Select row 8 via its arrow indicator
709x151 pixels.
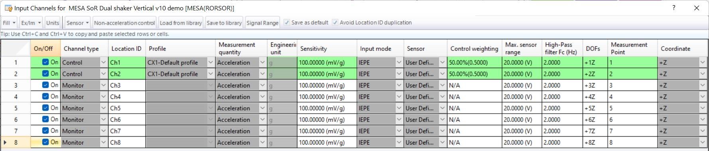tap(5, 142)
